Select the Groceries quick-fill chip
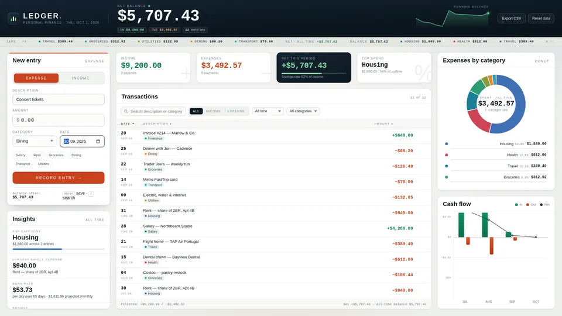 pos(56,155)
